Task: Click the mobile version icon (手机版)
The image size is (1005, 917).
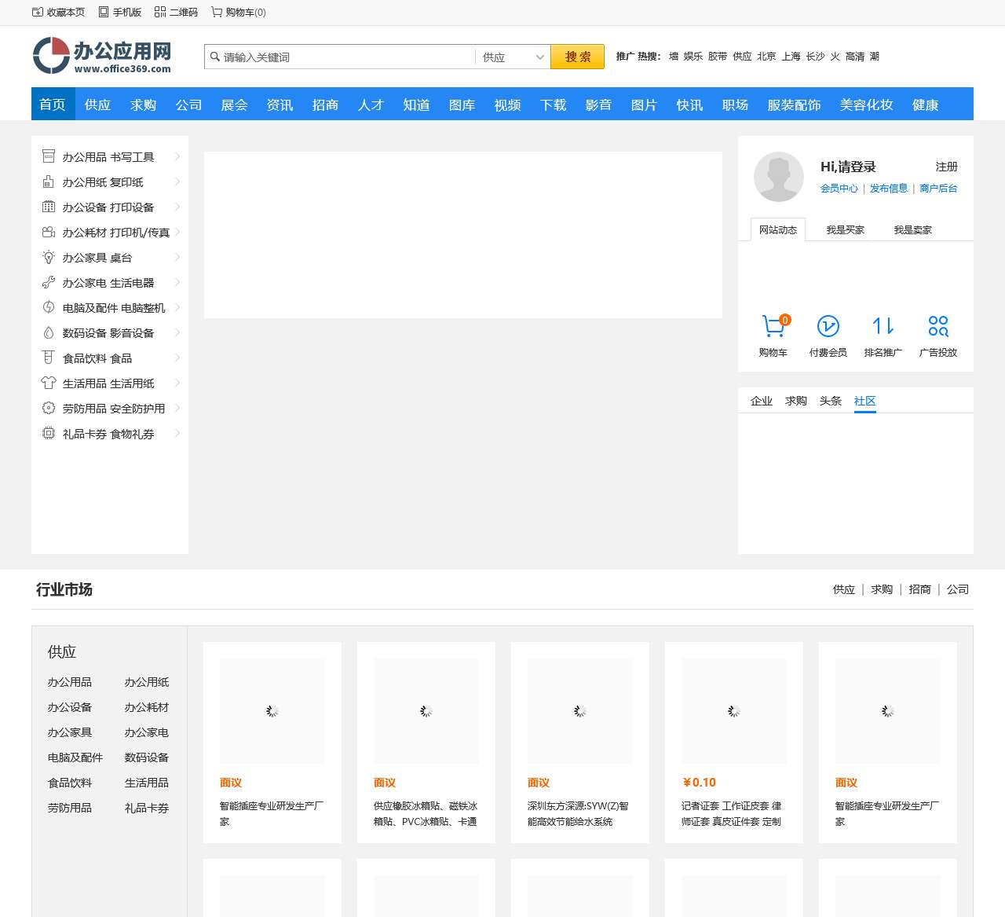Action: click(104, 12)
